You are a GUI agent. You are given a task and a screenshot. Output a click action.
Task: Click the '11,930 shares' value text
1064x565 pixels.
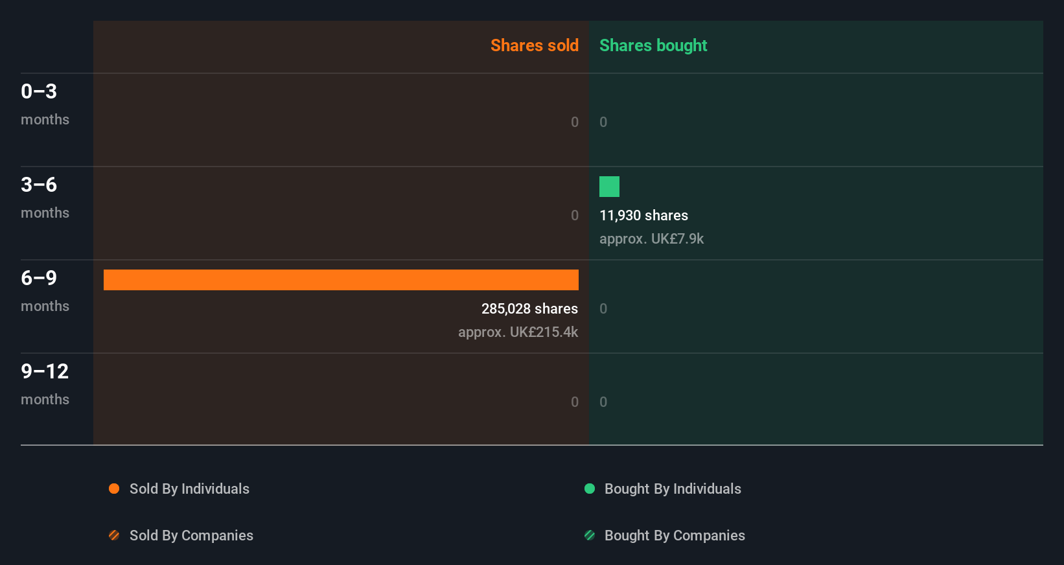(x=643, y=216)
